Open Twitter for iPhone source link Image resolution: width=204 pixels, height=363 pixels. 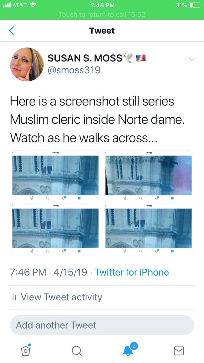pos(132,272)
